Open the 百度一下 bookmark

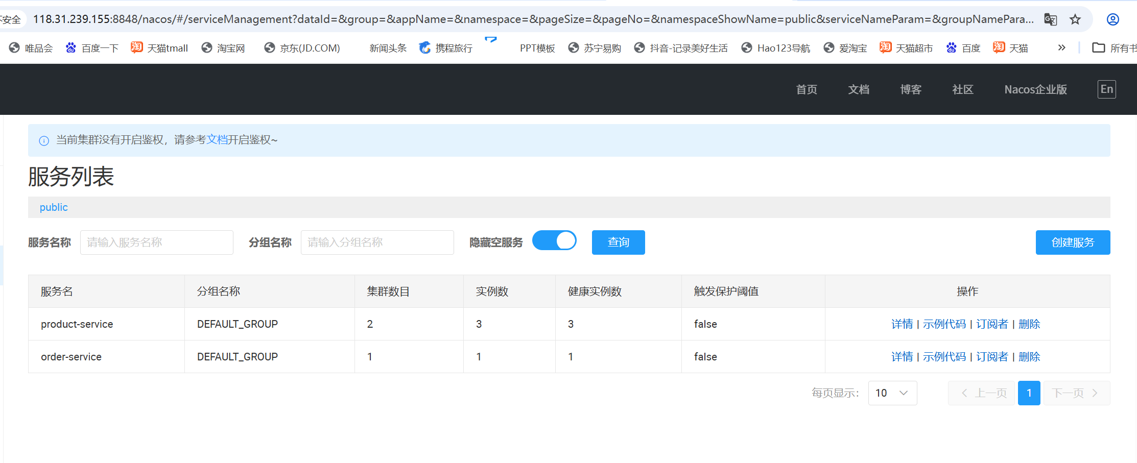92,48
